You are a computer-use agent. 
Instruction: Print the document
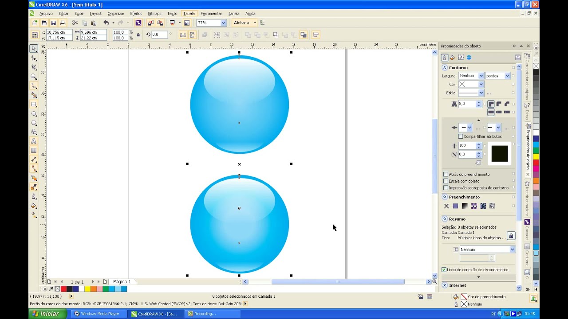pyautogui.click(x=63, y=23)
